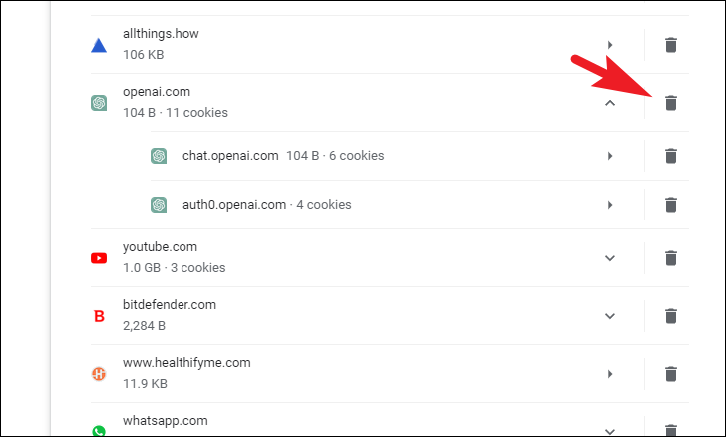Delete whatsapp.com data with trash icon
This screenshot has width=726, height=437.
click(671, 430)
